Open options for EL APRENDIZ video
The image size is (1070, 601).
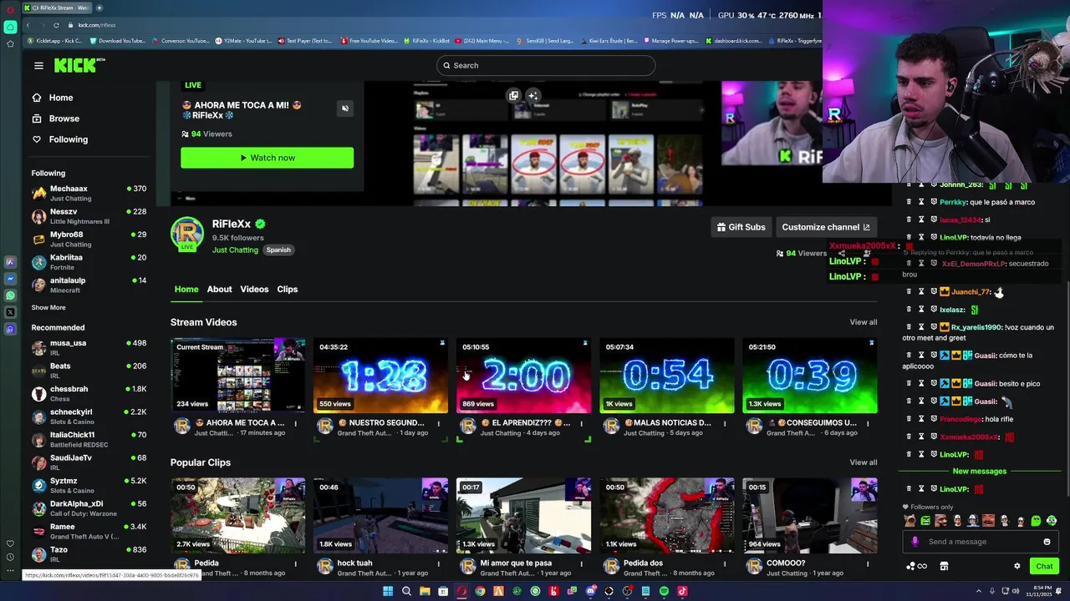(x=581, y=424)
